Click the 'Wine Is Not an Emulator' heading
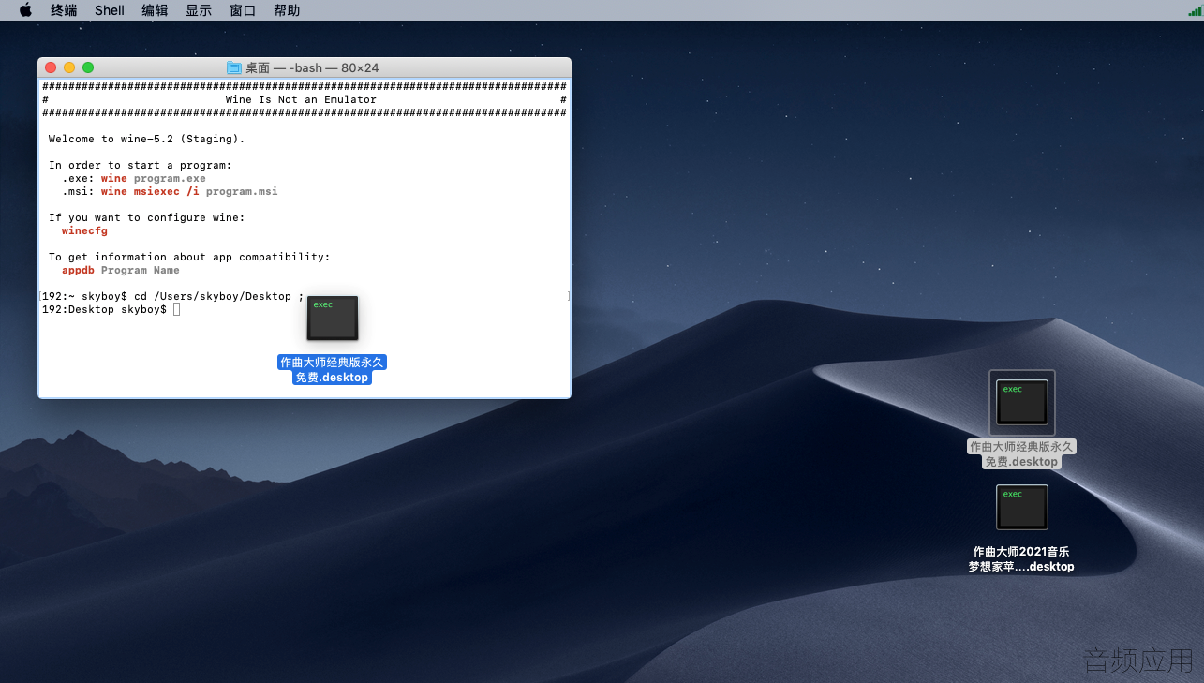 point(301,99)
